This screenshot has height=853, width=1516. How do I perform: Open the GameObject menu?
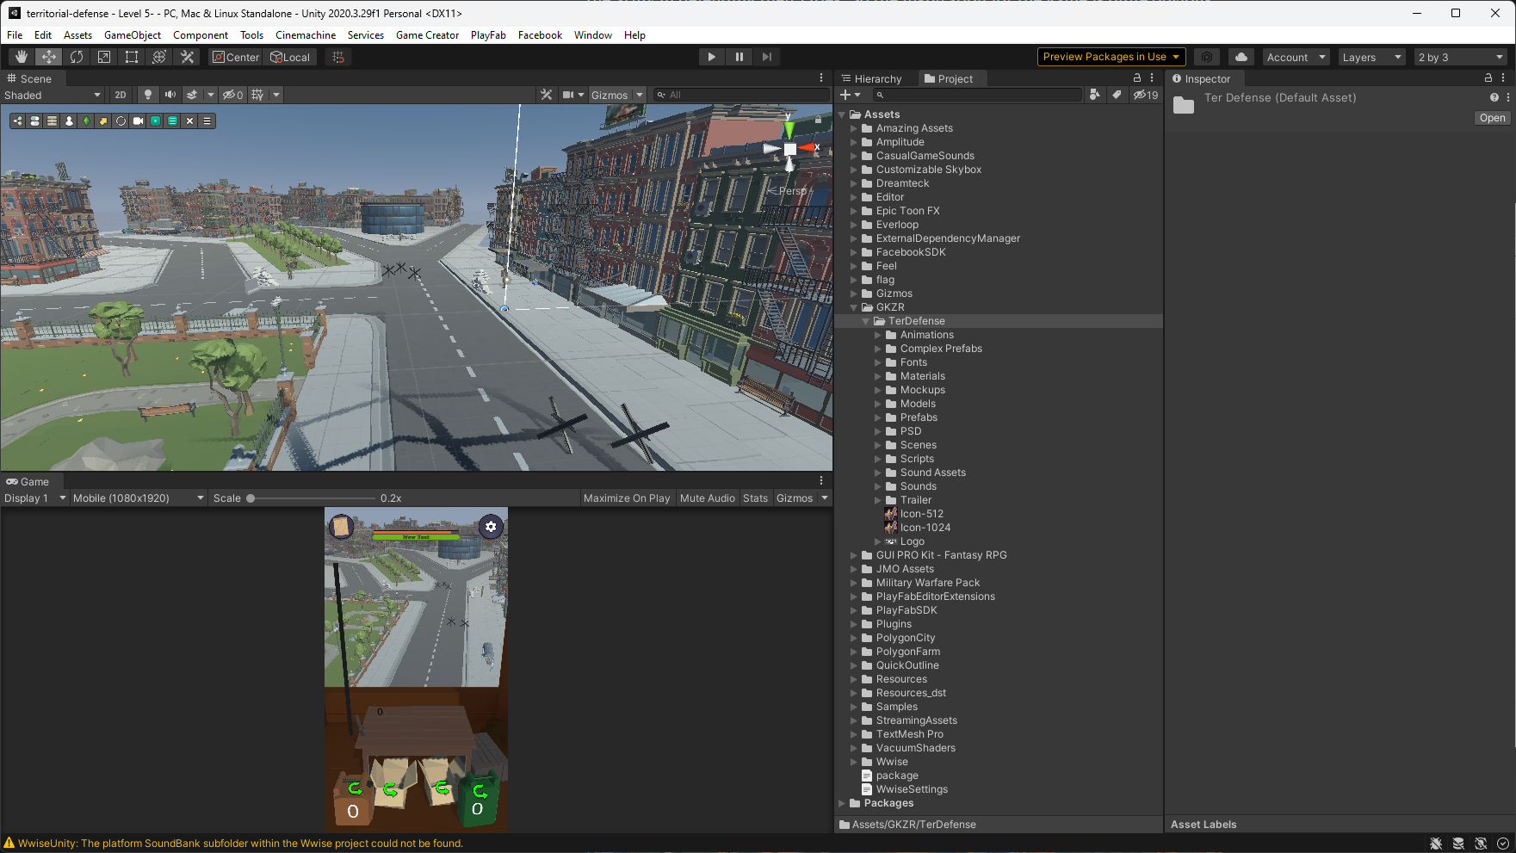pos(133,35)
